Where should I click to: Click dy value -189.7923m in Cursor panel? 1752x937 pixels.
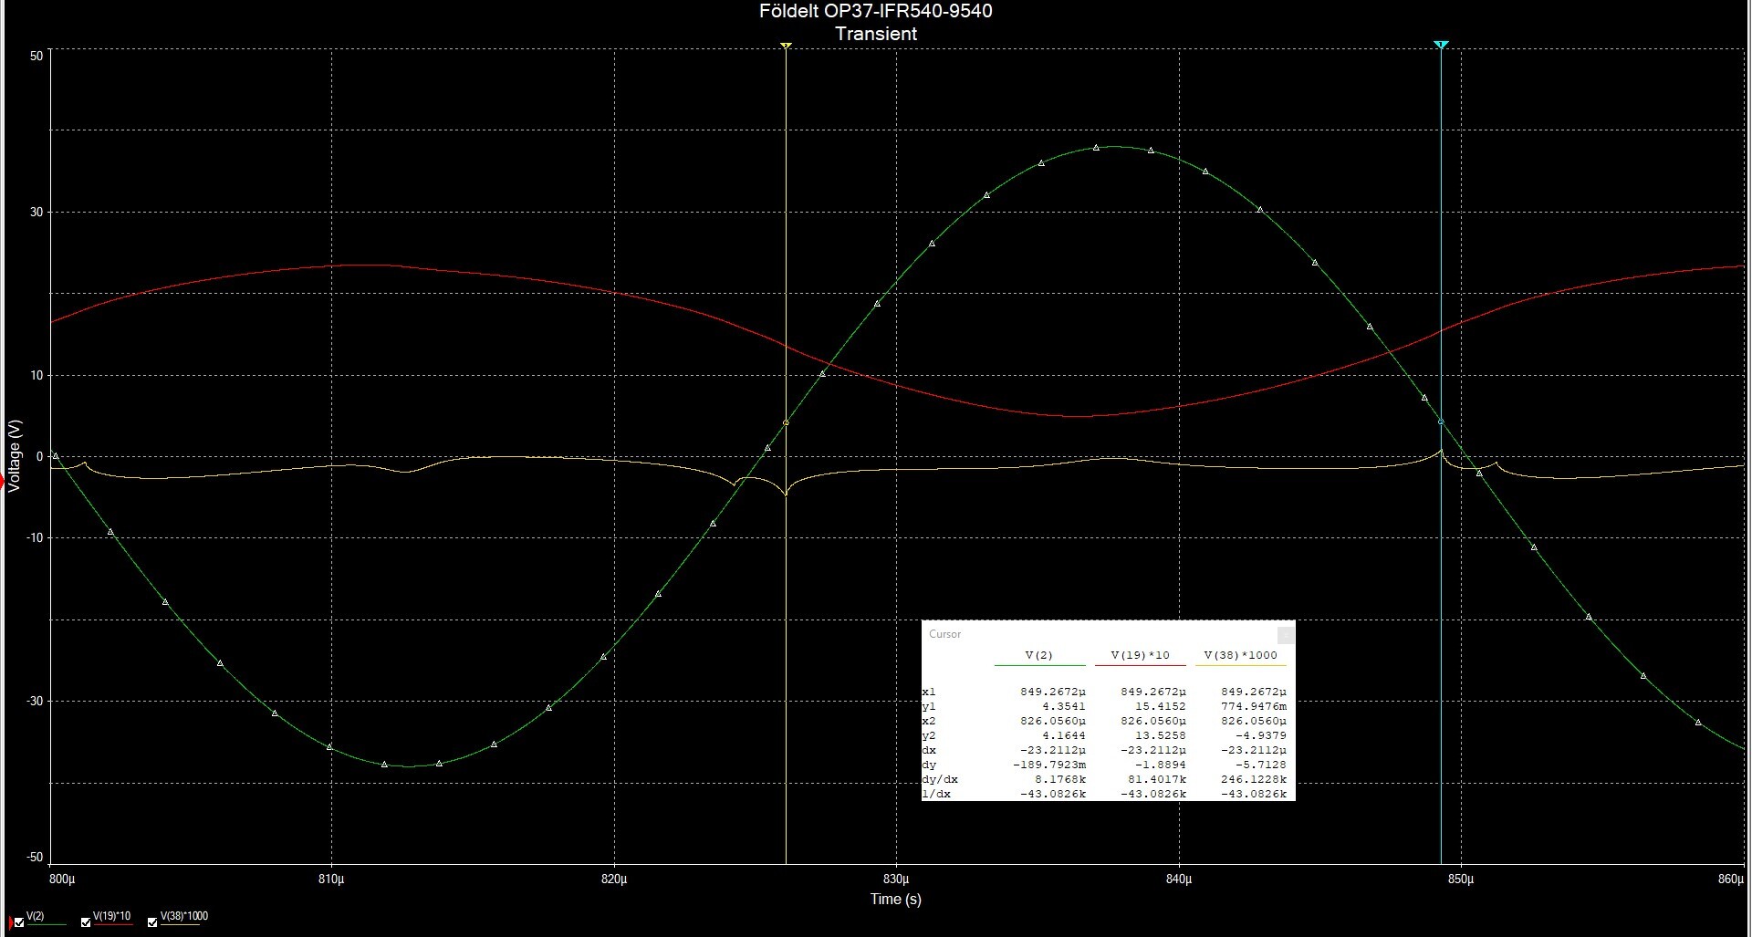[1049, 765]
